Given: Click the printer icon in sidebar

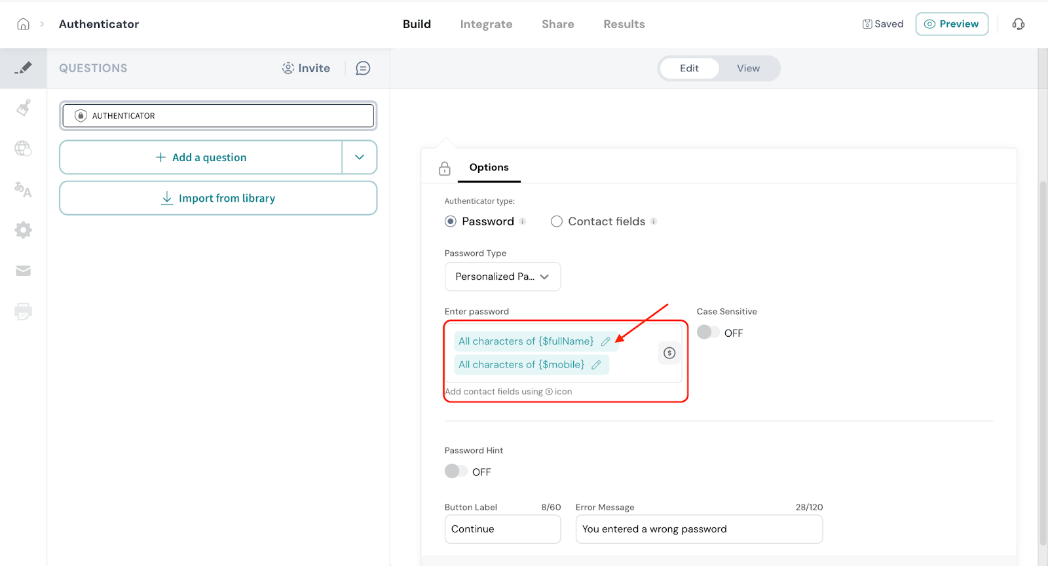Looking at the screenshot, I should pos(23,311).
